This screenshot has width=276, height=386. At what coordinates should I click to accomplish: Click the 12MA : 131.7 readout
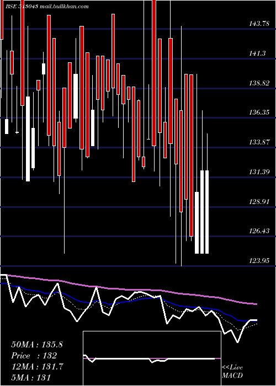37,366
